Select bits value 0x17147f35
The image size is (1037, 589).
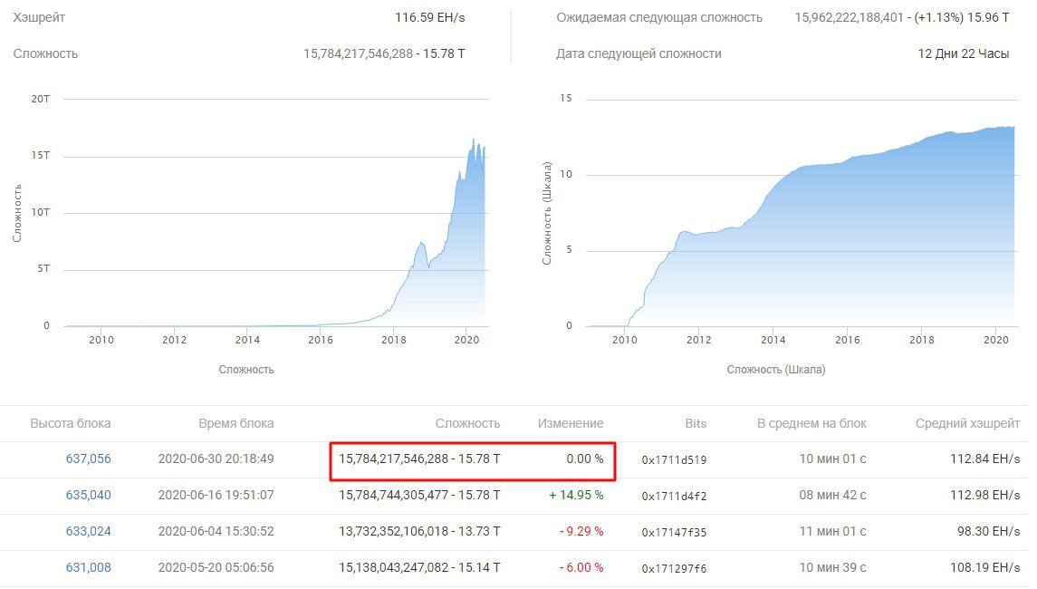pyautogui.click(x=674, y=532)
